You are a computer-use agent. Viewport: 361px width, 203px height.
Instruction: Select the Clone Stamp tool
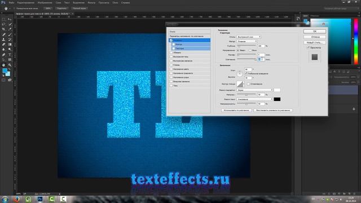click(3, 39)
